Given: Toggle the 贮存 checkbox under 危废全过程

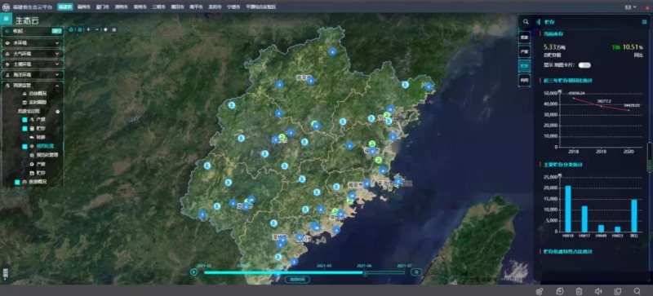Looking at the screenshot, I should pyautogui.click(x=24, y=129).
